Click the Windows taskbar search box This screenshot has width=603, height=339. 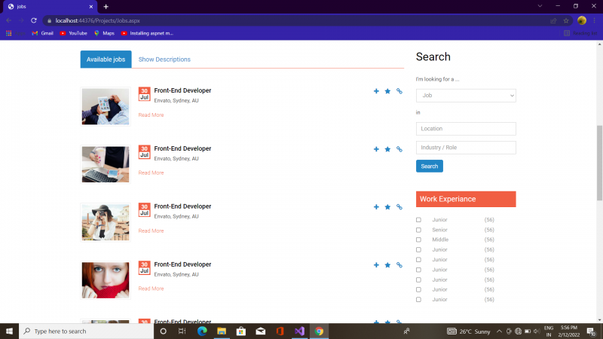pos(87,331)
